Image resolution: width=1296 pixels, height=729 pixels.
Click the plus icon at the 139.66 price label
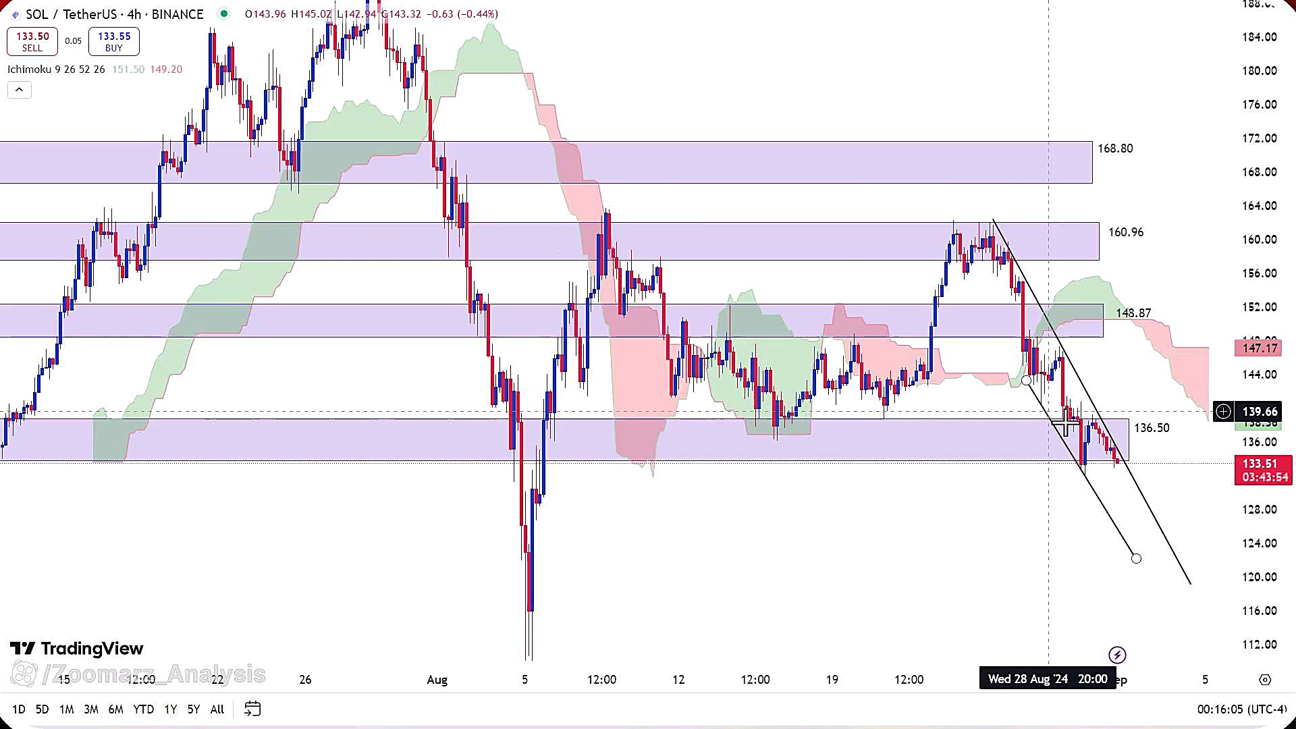click(x=1223, y=411)
